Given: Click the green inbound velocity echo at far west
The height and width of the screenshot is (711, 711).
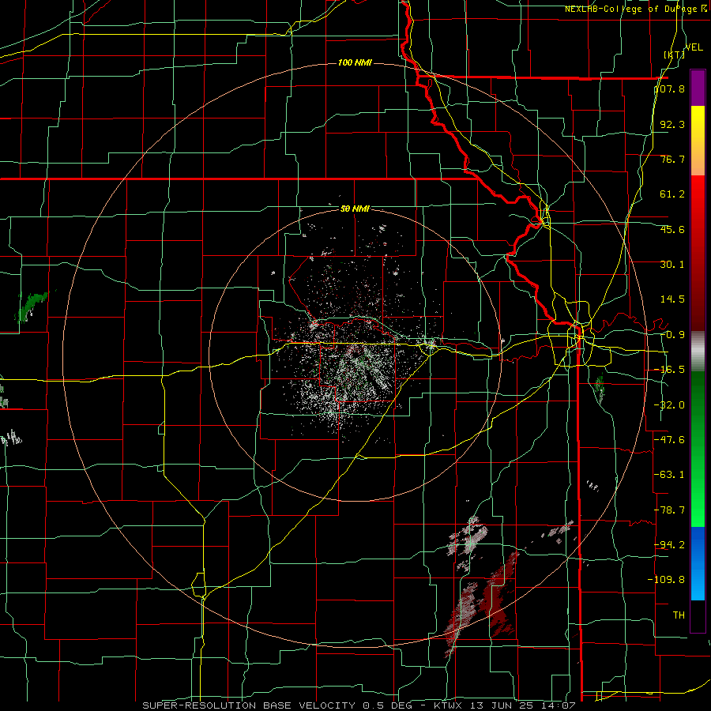Looking at the screenshot, I should (x=31, y=306).
